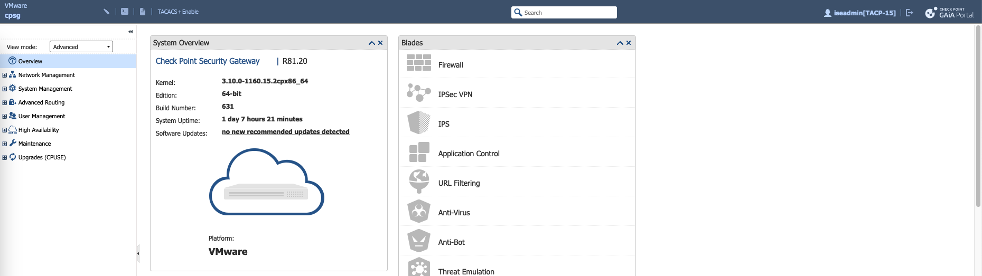Open the 'no new recommended updates detected' link
982x276 pixels.
[x=285, y=132]
